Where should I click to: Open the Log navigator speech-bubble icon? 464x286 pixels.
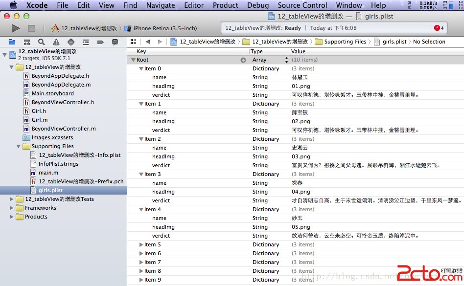click(115, 42)
